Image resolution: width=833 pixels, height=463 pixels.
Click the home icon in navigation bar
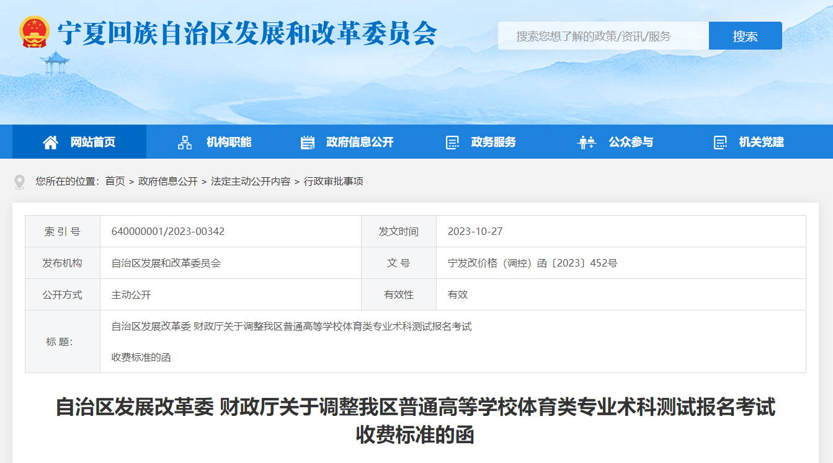coord(50,143)
